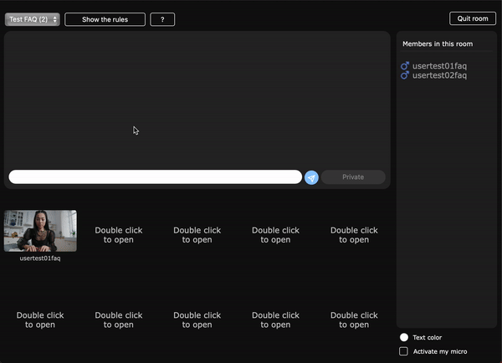Focus the chat message input field
This screenshot has width=502, height=363.
click(x=156, y=177)
